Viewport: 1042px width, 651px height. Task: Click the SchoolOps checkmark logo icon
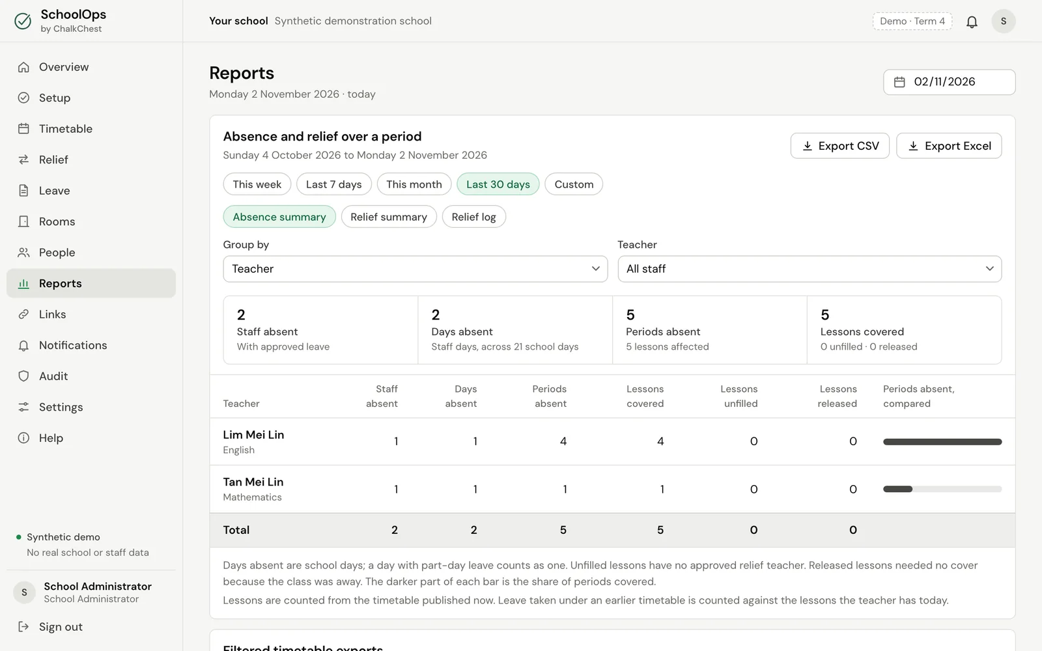tap(23, 21)
